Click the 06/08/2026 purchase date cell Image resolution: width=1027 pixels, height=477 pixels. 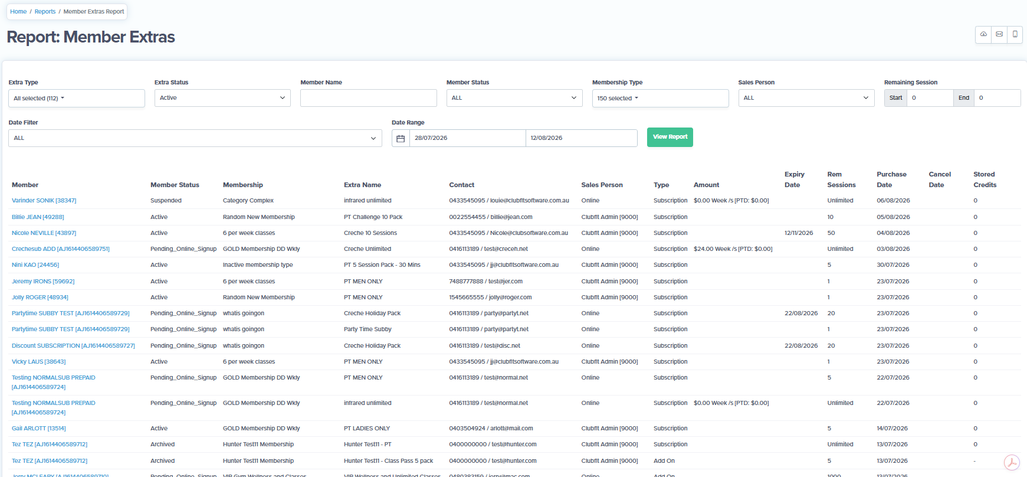(893, 201)
